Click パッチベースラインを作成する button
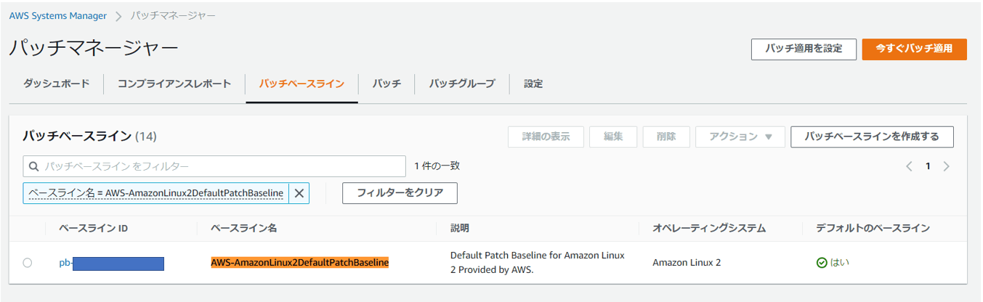The width and height of the screenshot is (983, 302). (872, 136)
